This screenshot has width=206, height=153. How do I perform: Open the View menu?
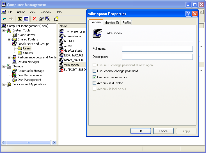tap(33, 12)
